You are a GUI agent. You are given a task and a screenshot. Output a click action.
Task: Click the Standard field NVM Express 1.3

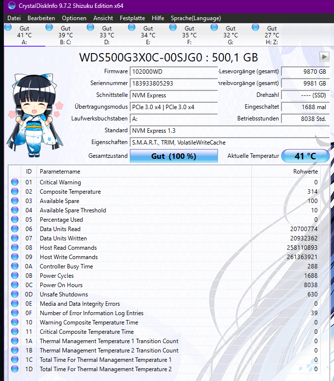click(230, 131)
